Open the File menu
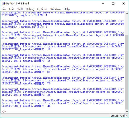Screen dimensions: 129x118 4,9
